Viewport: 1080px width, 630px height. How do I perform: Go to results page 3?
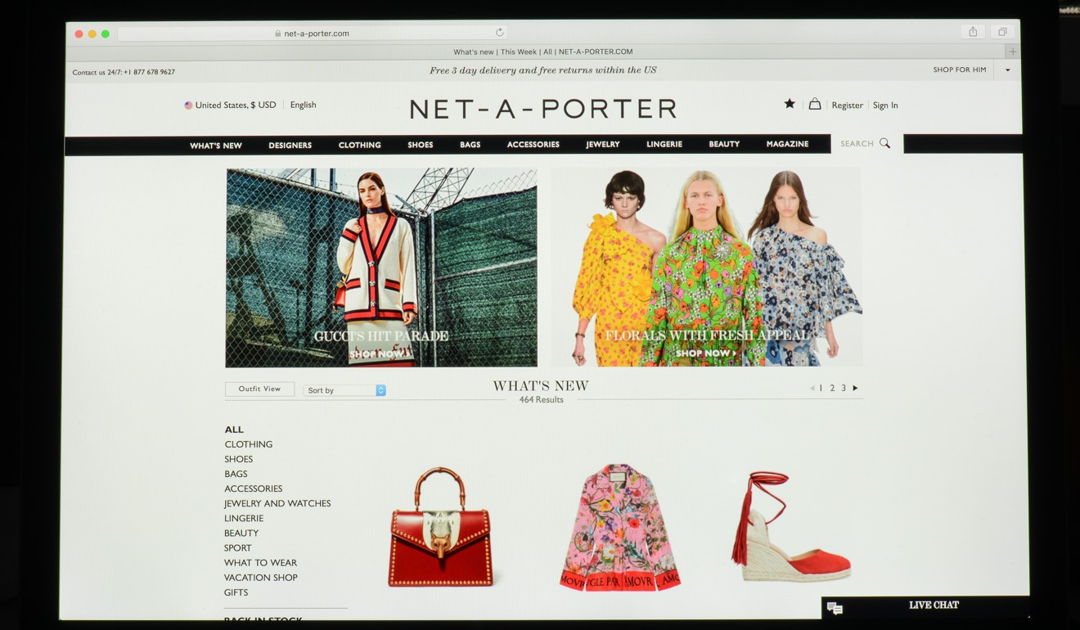[x=844, y=388]
